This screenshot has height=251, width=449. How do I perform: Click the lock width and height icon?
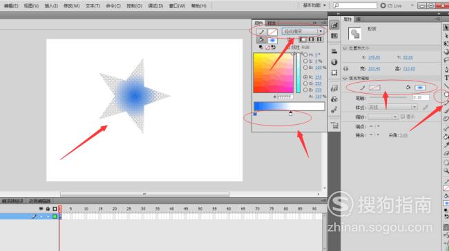pyautogui.click(x=346, y=68)
